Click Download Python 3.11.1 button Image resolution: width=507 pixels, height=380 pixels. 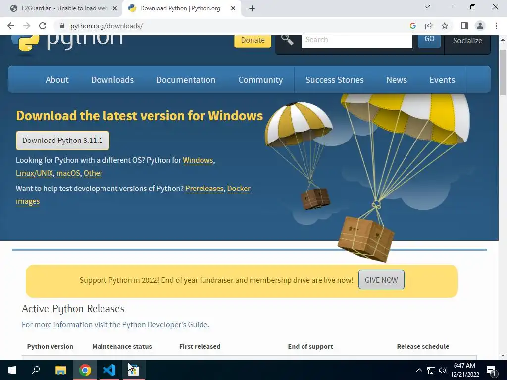63,141
